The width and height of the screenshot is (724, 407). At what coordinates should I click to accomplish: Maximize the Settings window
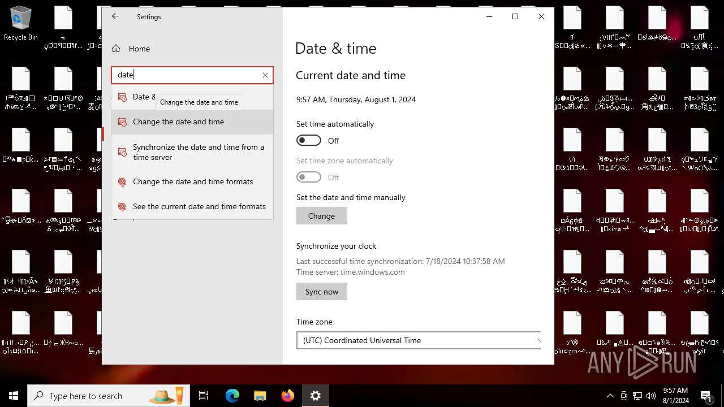pos(515,16)
